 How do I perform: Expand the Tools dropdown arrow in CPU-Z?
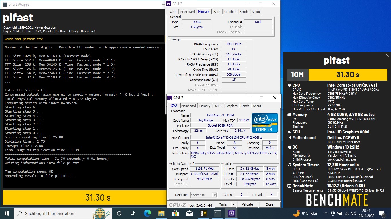tap(233, 204)
